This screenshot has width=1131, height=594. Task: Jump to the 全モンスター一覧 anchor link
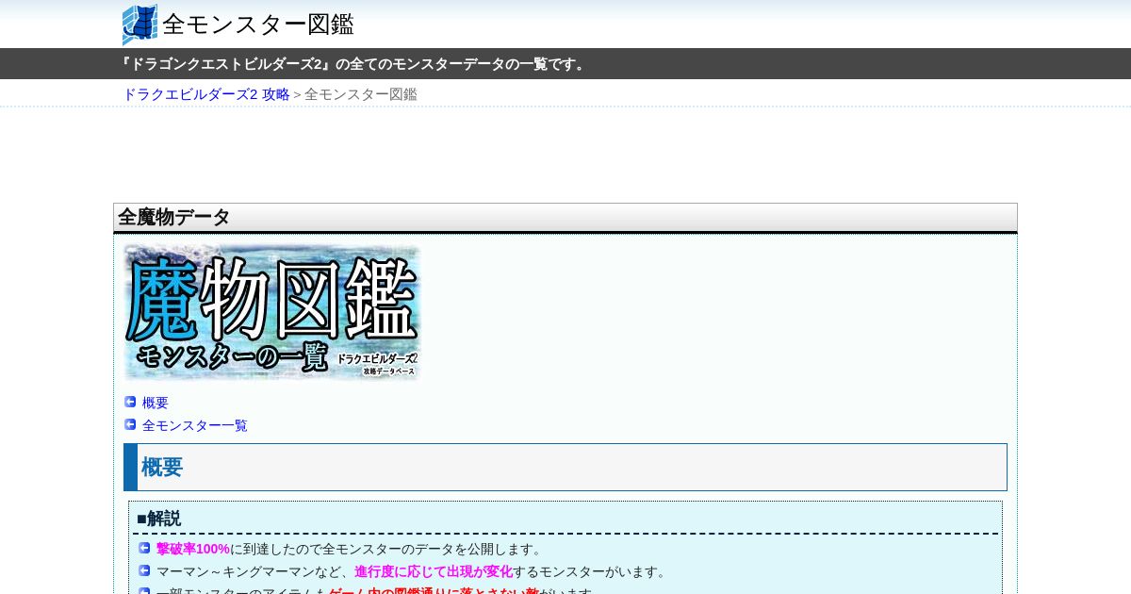coord(195,425)
